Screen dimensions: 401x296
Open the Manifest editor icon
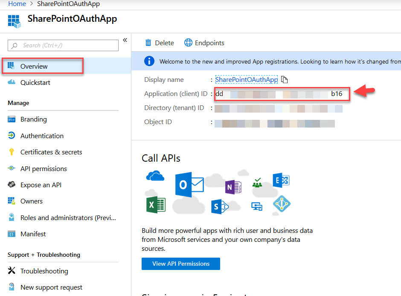tap(12, 234)
